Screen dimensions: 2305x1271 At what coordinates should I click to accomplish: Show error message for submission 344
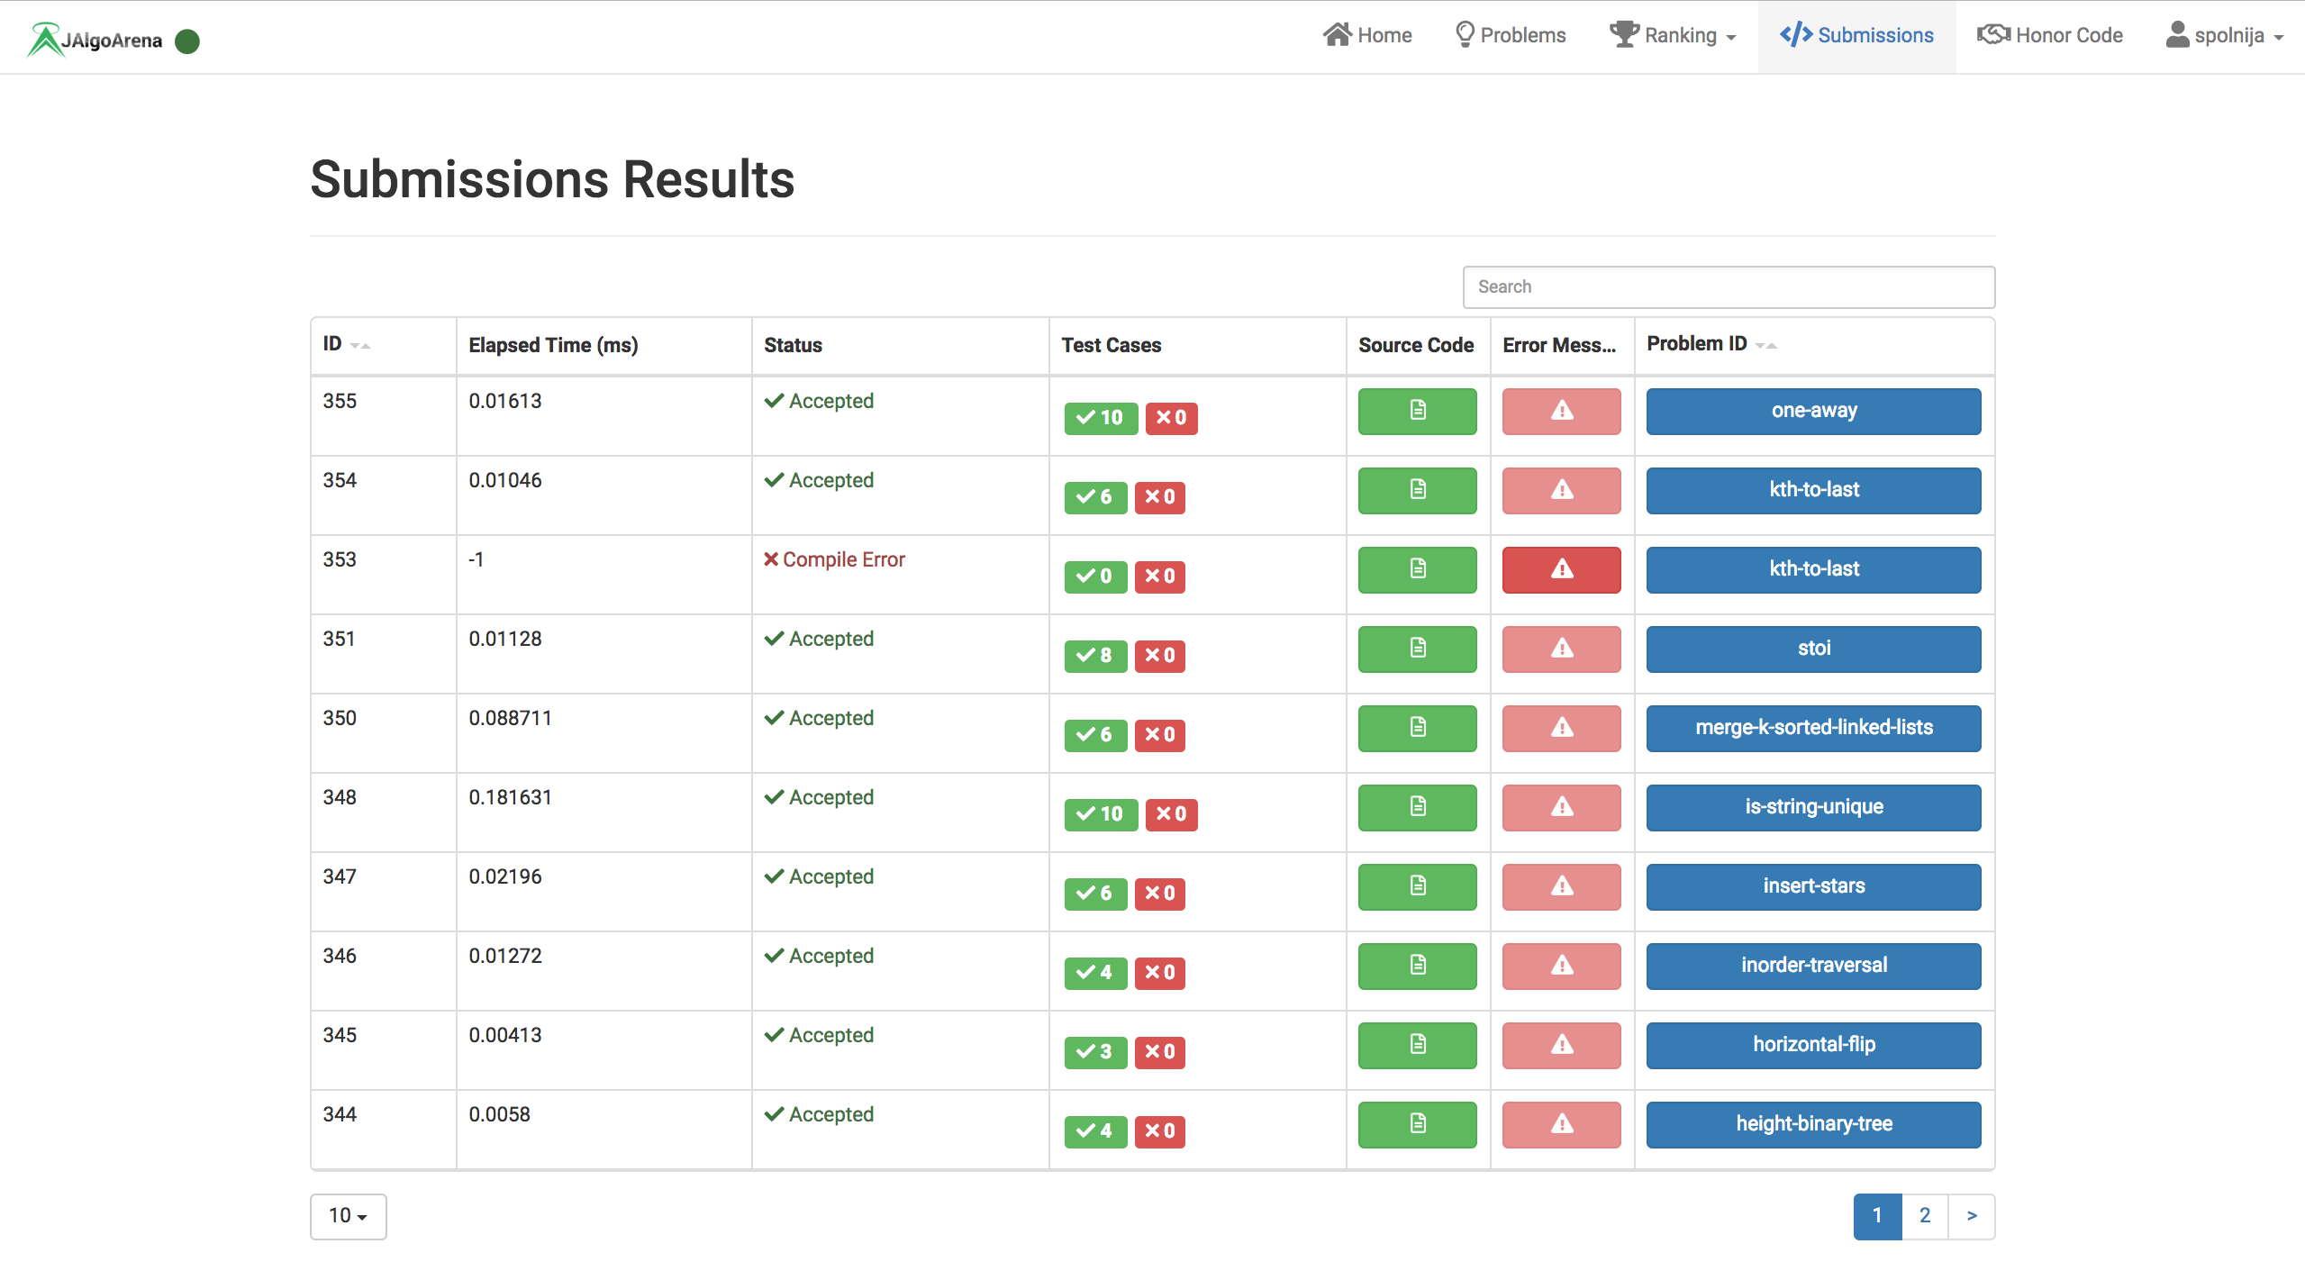pyautogui.click(x=1561, y=1124)
